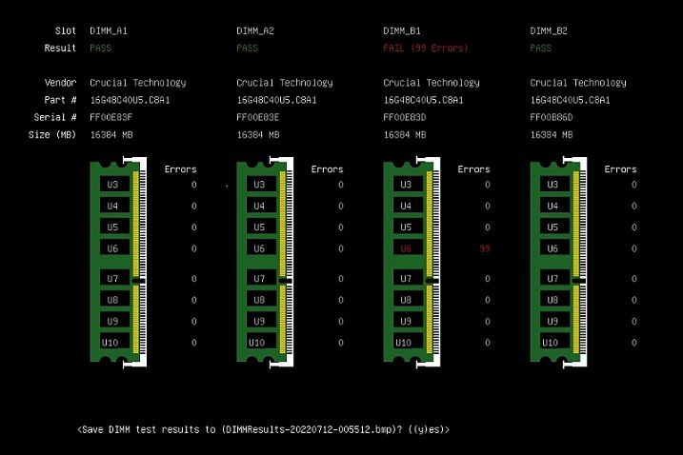
Task: Select the U4 chip on DIMM_B2 module
Action: coord(555,205)
